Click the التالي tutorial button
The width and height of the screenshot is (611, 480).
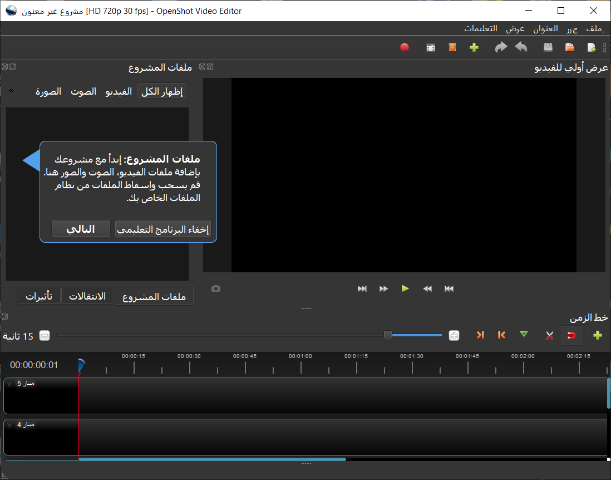click(x=81, y=229)
